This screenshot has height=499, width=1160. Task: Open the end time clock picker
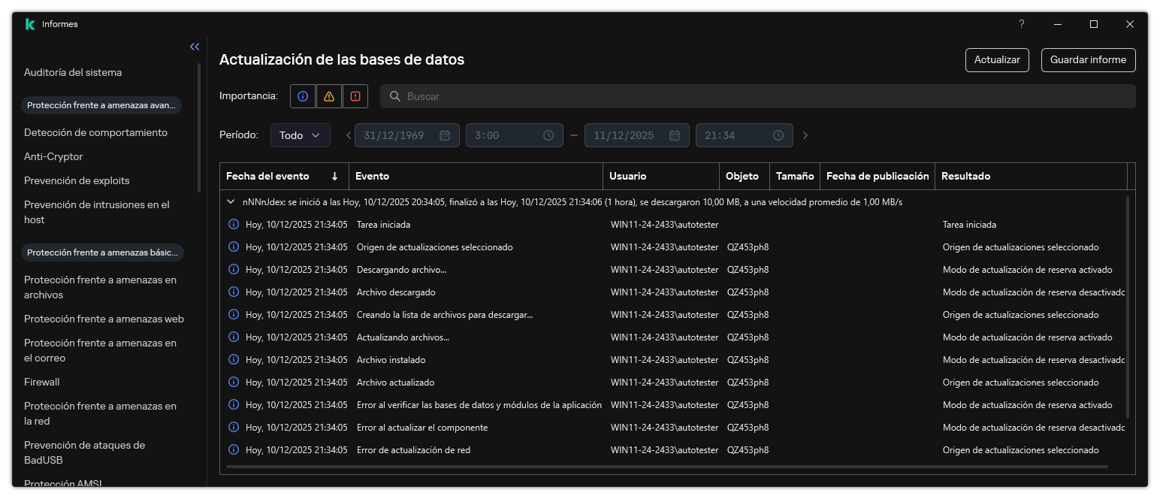click(778, 135)
